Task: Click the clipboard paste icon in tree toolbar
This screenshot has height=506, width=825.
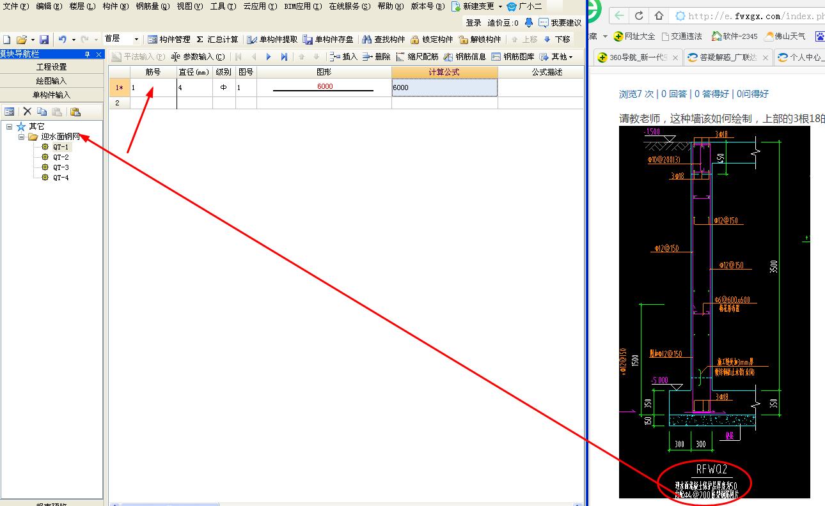Action: [75, 112]
